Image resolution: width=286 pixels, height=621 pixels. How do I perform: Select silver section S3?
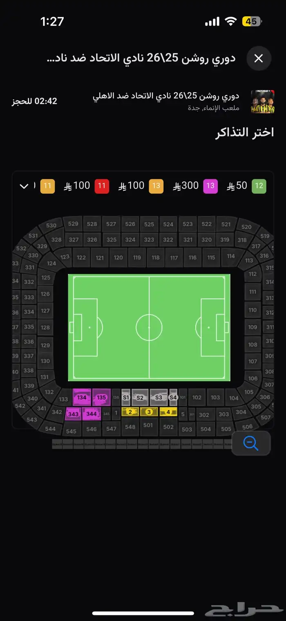(159, 397)
